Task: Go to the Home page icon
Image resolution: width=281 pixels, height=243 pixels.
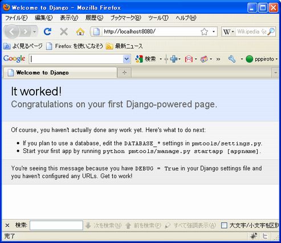Action: pyautogui.click(x=80, y=31)
